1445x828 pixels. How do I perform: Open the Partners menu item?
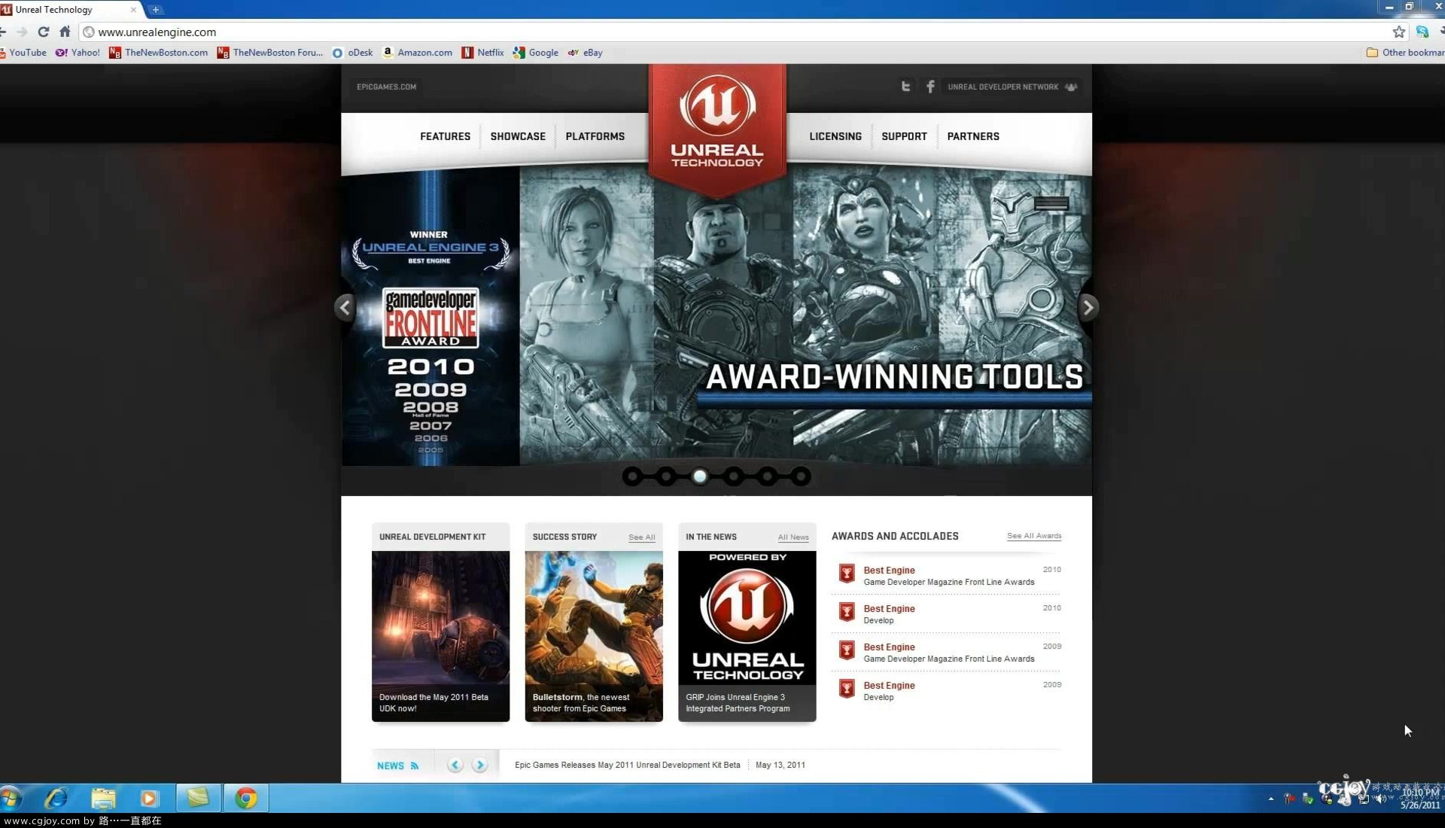coord(973,136)
